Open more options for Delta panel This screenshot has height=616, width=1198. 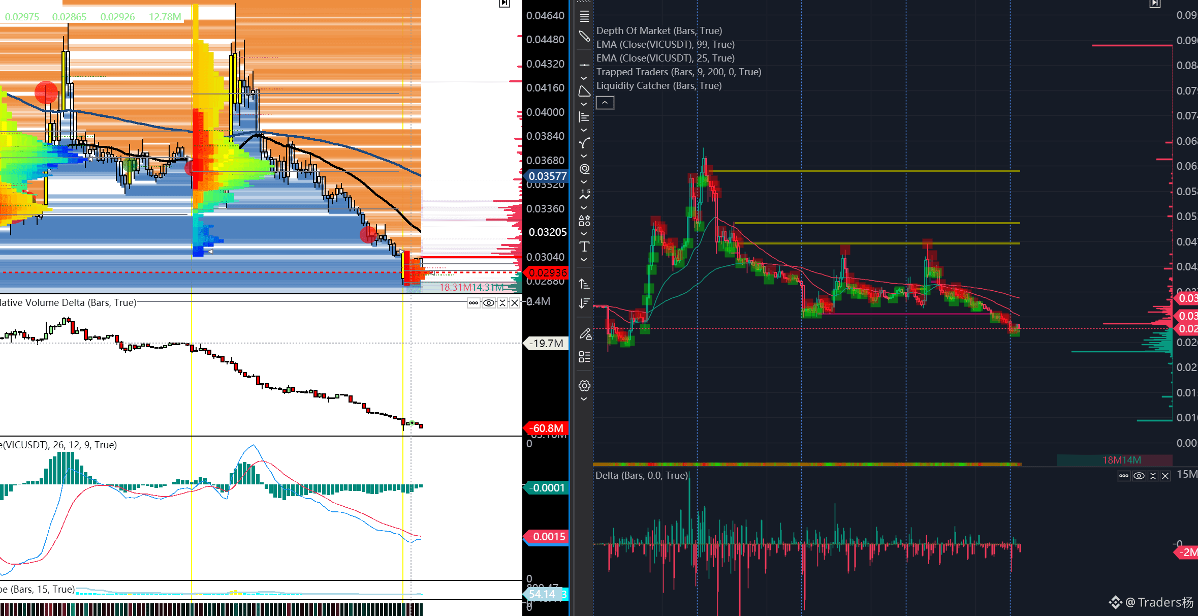(x=1124, y=476)
